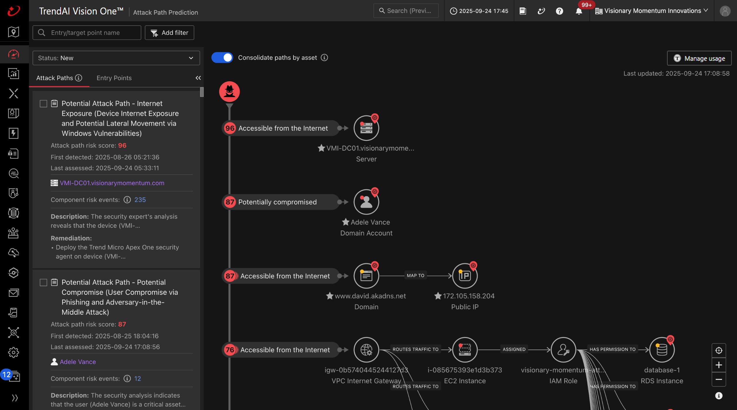Select the VMI-DC01 Server node icon
This screenshot has height=410, width=737.
(366, 128)
